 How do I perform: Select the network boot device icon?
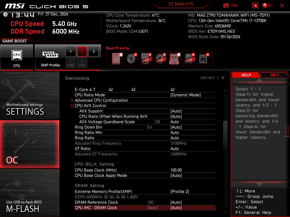point(204,58)
